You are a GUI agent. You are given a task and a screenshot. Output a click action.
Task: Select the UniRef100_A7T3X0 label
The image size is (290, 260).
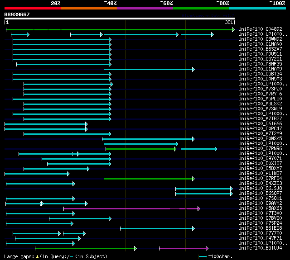tap(260, 213)
